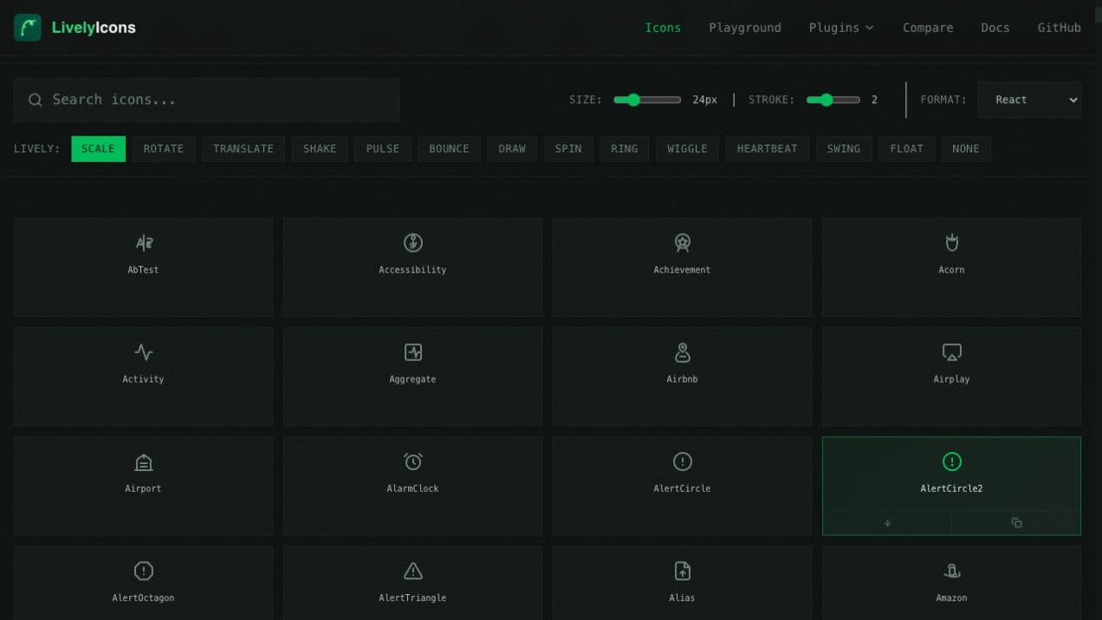Select the FLOAT animation
The height and width of the screenshot is (620, 1102).
(906, 149)
